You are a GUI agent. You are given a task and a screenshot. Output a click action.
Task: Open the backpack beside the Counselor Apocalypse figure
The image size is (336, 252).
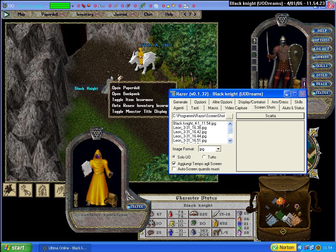pyautogui.click(x=111, y=199)
